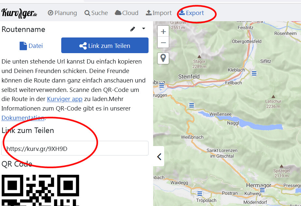Select the Link zum Teilen button
The height and width of the screenshot is (206, 301).
[x=105, y=46]
